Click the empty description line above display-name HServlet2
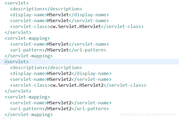The width and height of the screenshot is (179, 119). (46, 68)
